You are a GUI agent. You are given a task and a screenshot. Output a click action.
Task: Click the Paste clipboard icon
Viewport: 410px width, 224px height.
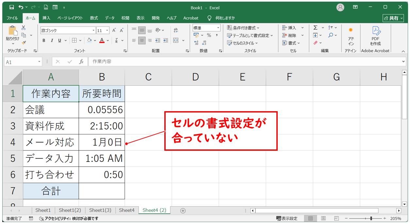(13, 31)
